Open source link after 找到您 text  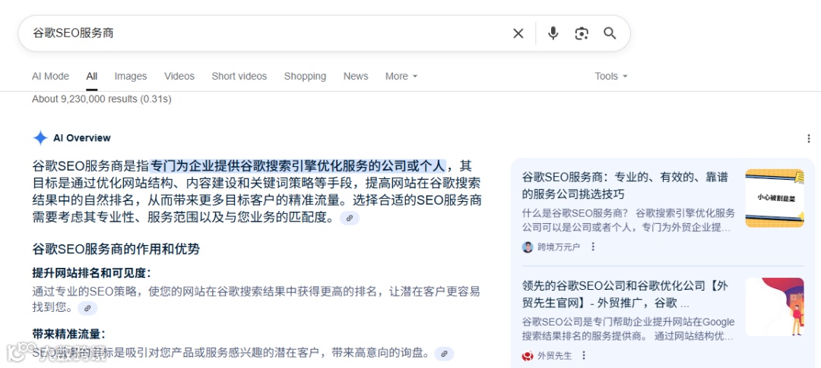[87, 308]
